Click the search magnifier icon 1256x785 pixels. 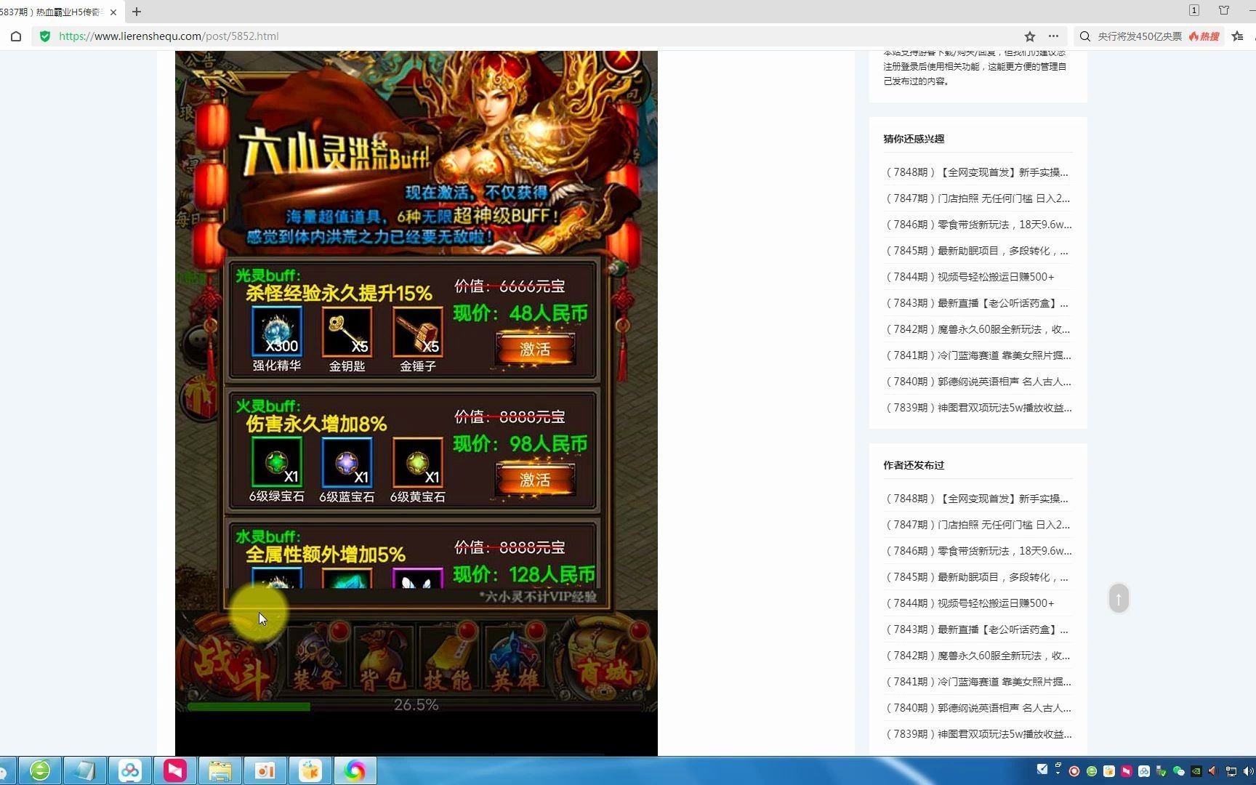1085,36
